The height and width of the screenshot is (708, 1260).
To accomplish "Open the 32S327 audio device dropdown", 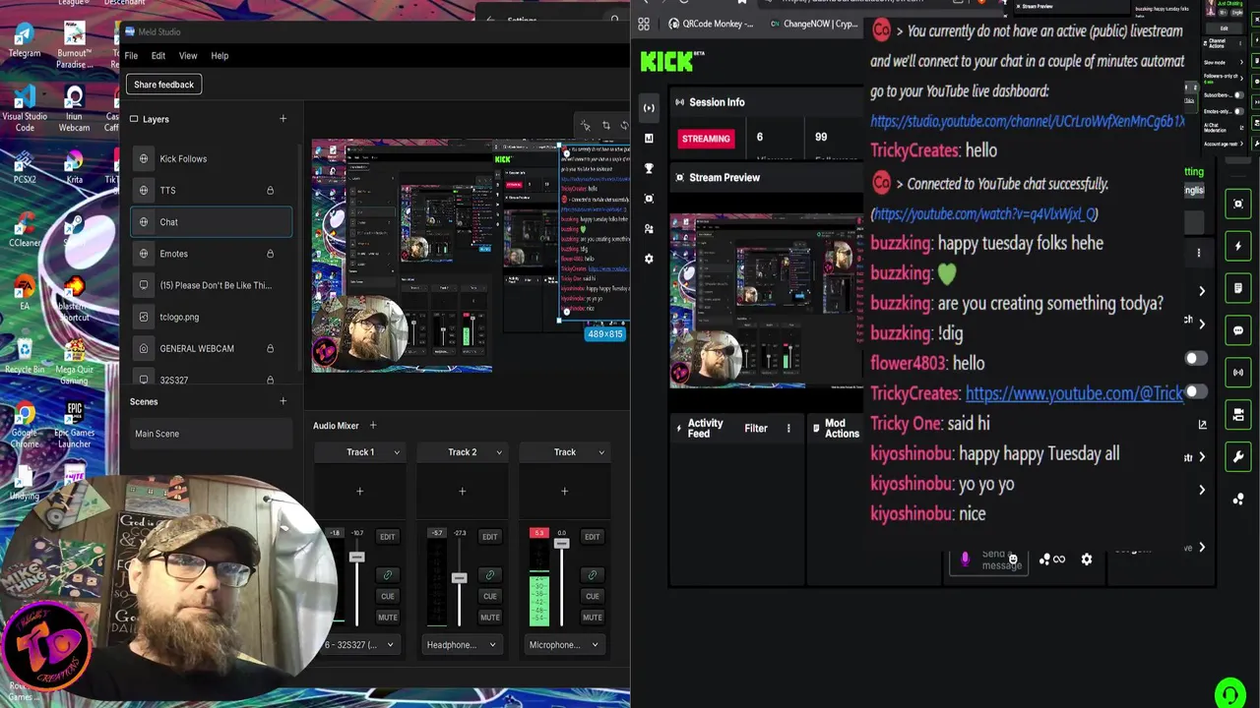I will (x=359, y=645).
